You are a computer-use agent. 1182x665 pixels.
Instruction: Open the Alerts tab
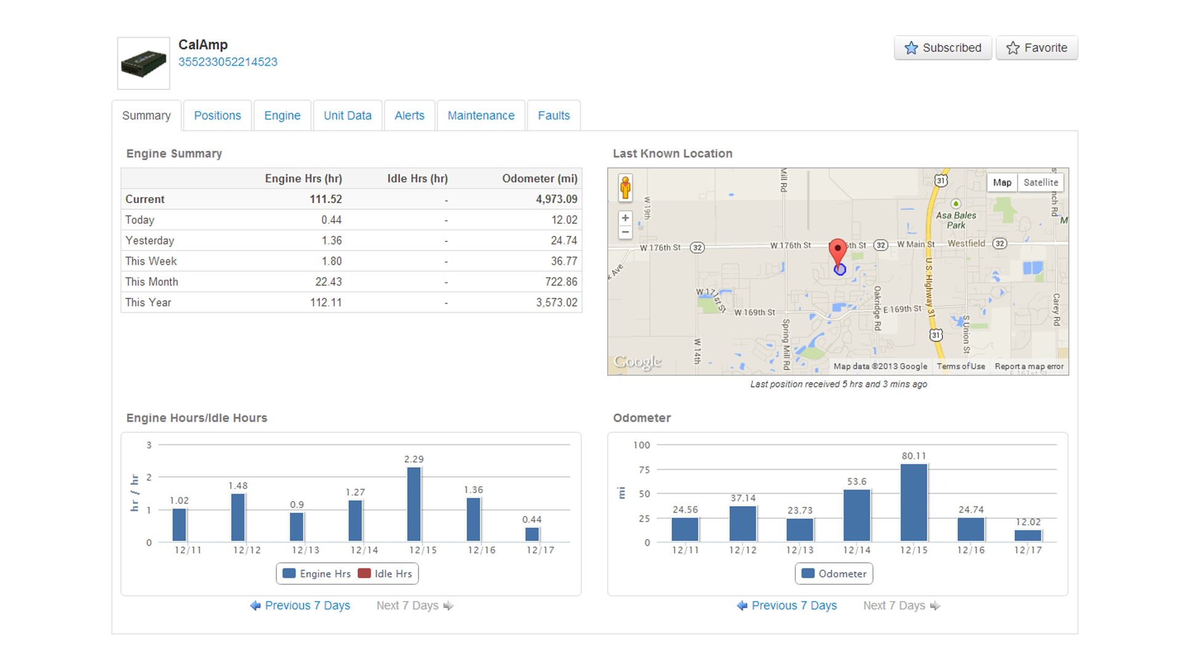(x=409, y=116)
